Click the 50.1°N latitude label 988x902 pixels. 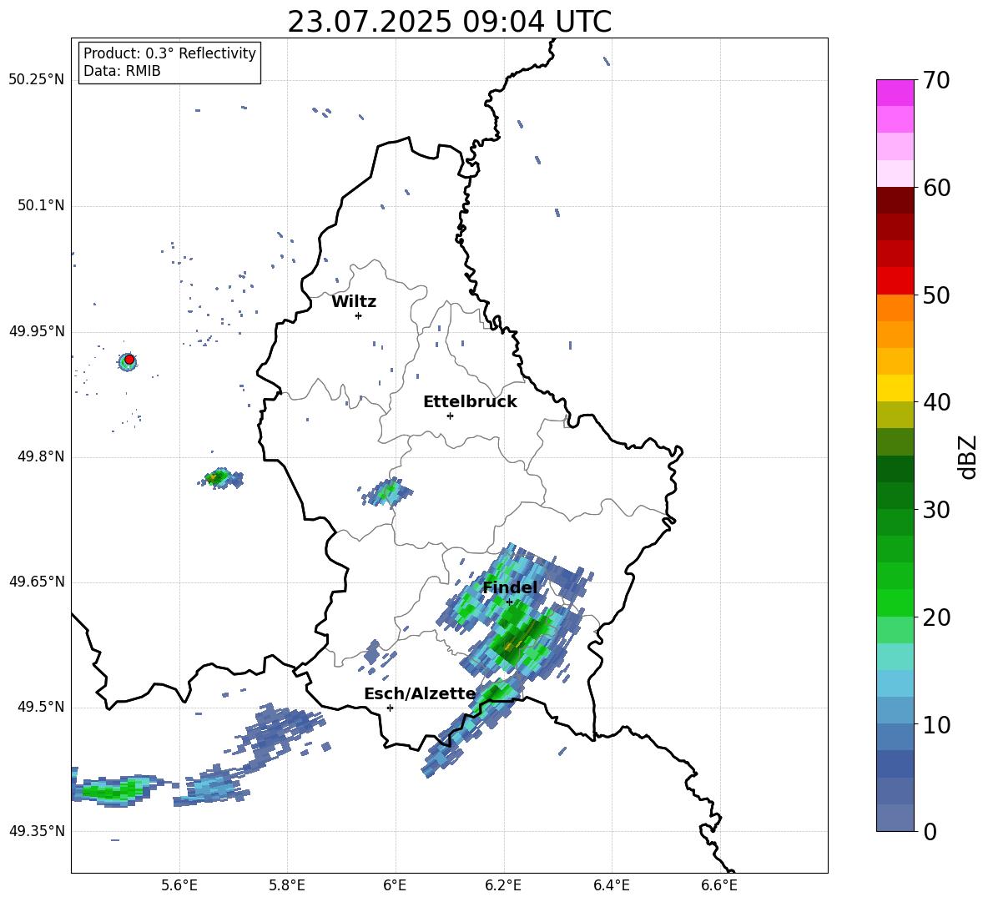coord(41,206)
